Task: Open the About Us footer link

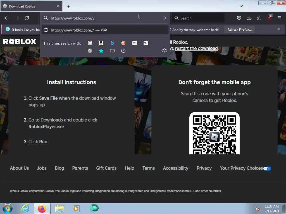Action: (x=19, y=168)
